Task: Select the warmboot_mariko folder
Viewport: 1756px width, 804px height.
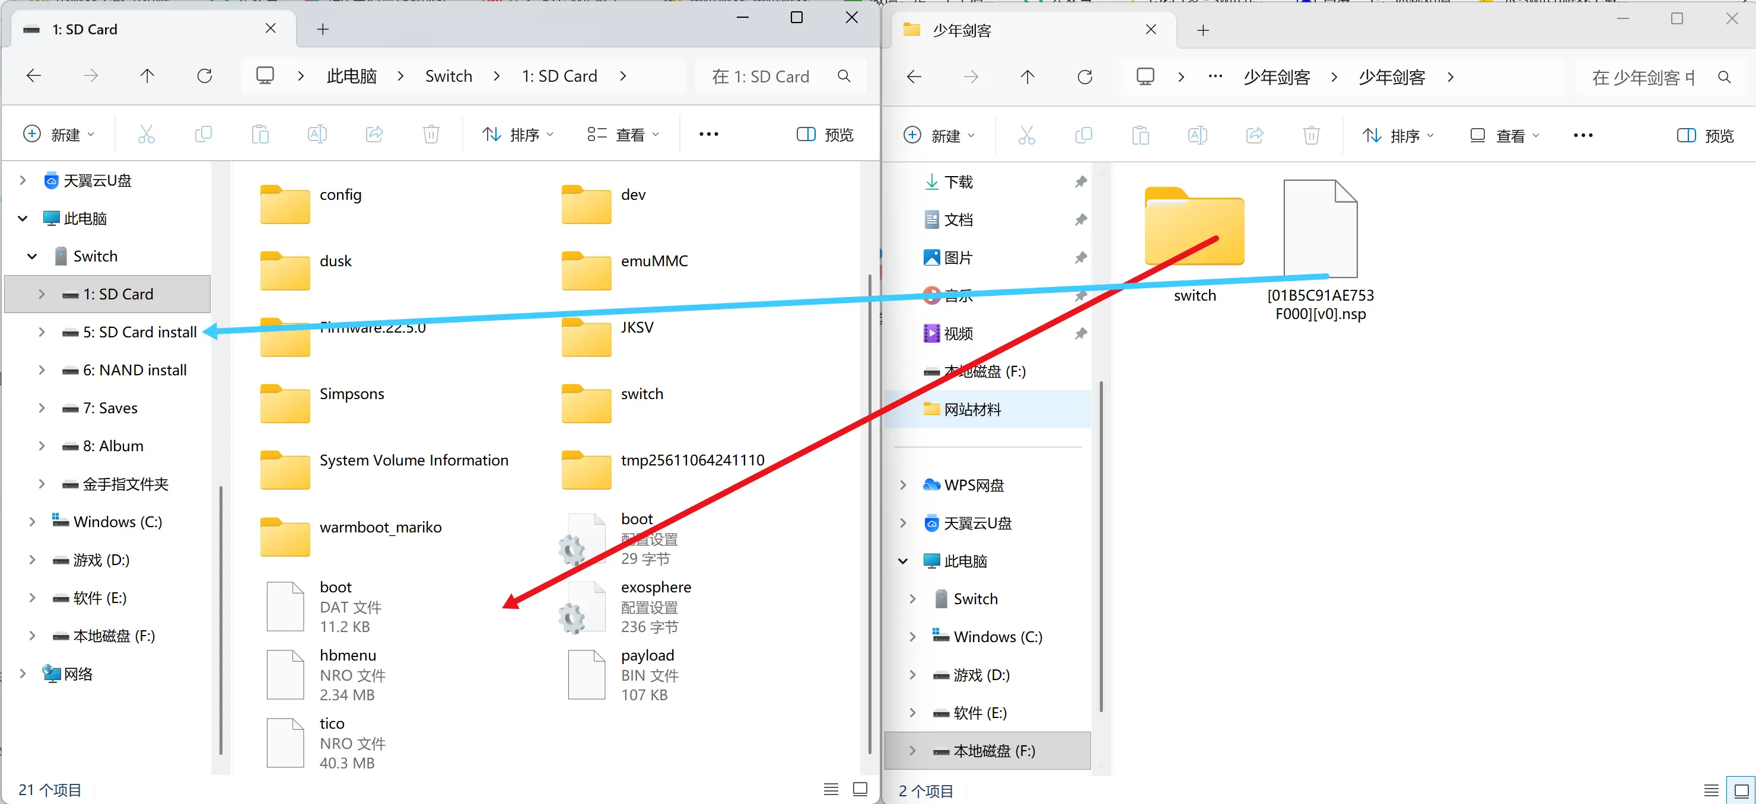Action: coord(352,535)
